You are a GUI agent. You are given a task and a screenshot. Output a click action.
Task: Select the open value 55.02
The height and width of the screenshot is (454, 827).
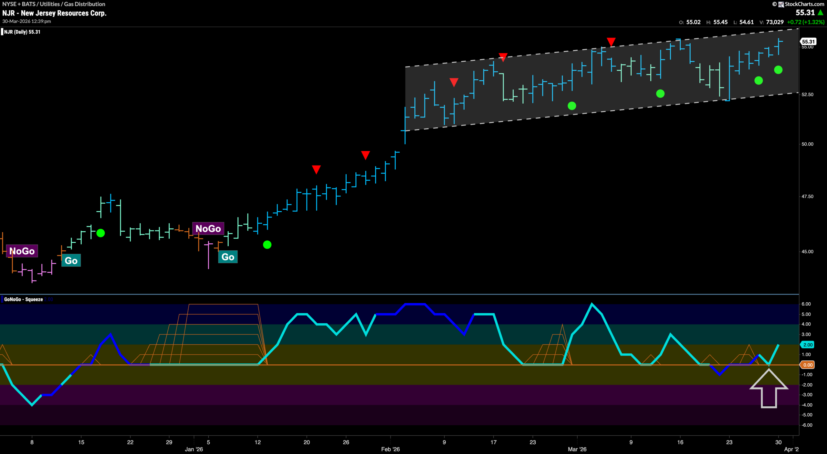[x=693, y=22]
